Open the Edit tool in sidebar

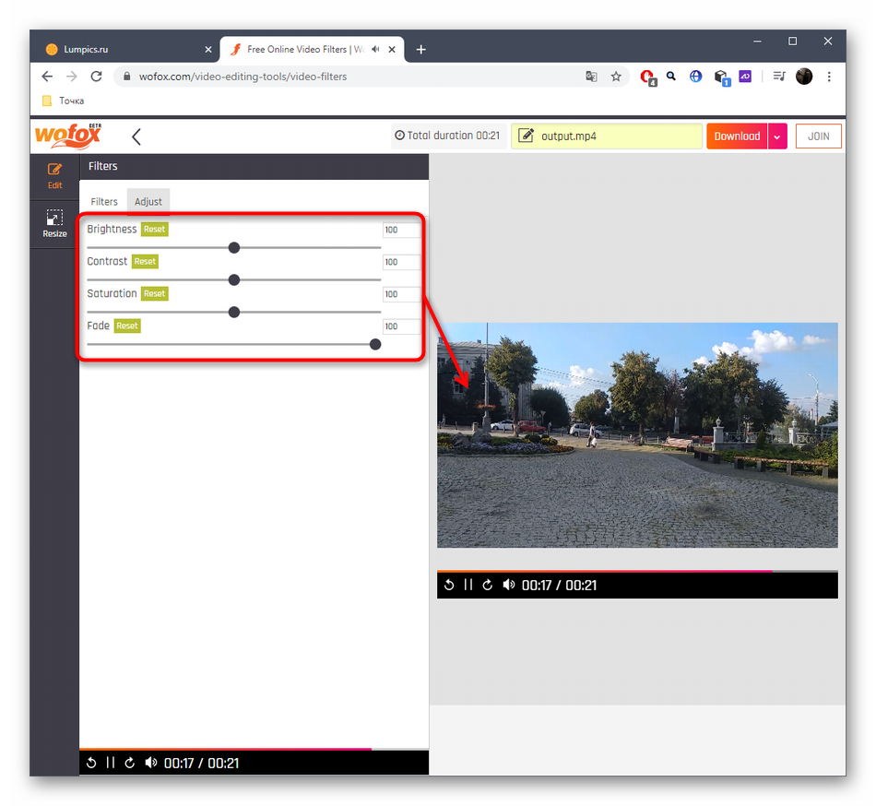click(54, 175)
